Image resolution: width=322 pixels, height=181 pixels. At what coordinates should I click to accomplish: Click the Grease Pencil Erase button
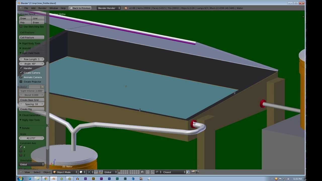[38, 22]
